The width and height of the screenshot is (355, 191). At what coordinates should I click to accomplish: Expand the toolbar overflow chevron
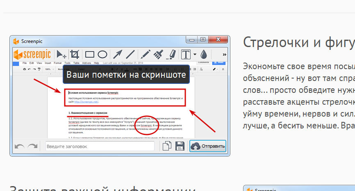pyautogui.click(x=224, y=55)
